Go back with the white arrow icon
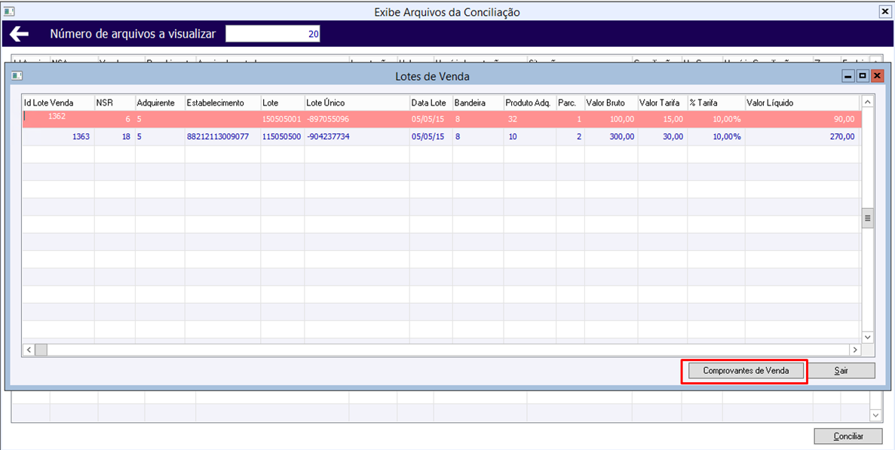 (19, 34)
